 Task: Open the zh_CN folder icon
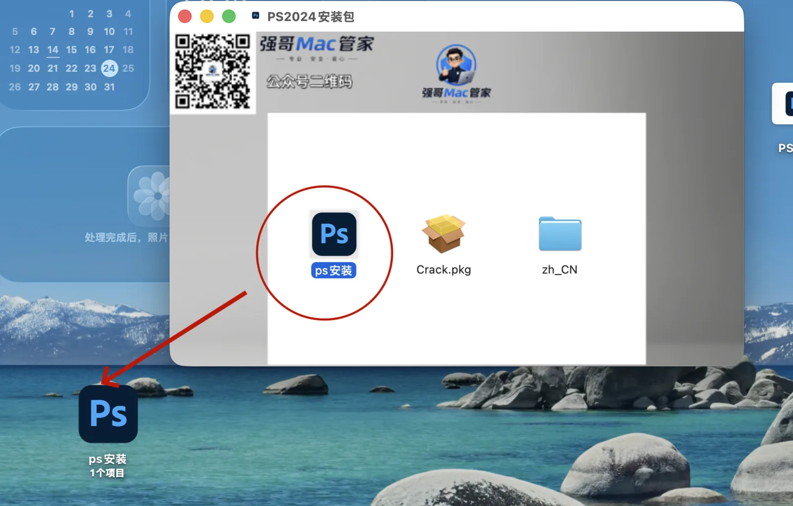[560, 234]
